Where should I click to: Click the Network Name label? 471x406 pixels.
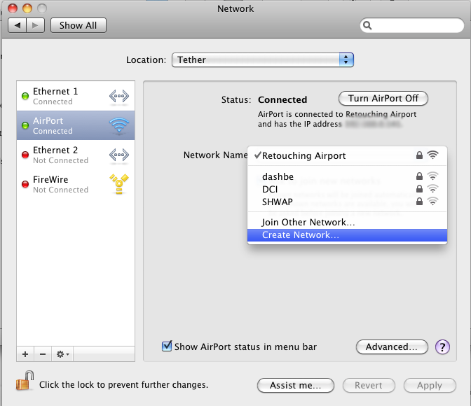[x=215, y=155]
